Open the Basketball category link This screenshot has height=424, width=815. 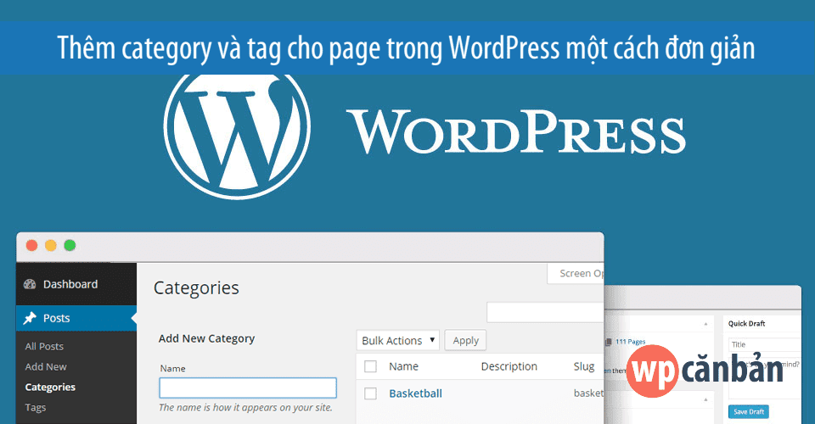415,393
